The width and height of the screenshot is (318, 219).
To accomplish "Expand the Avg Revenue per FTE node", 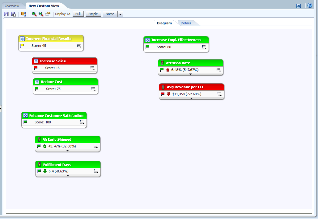I will (x=191, y=98).
